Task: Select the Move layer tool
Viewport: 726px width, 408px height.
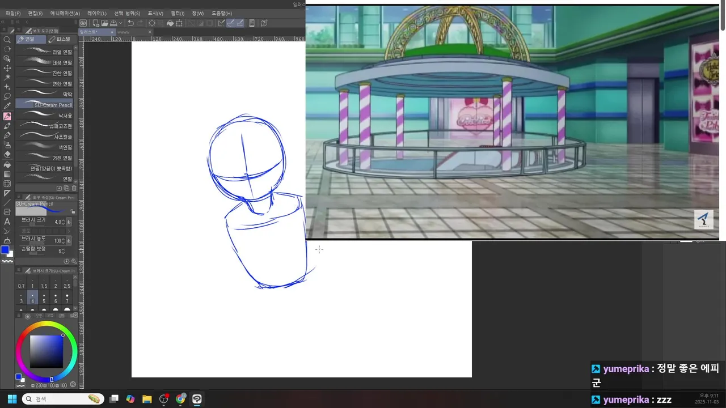Action: click(7, 68)
